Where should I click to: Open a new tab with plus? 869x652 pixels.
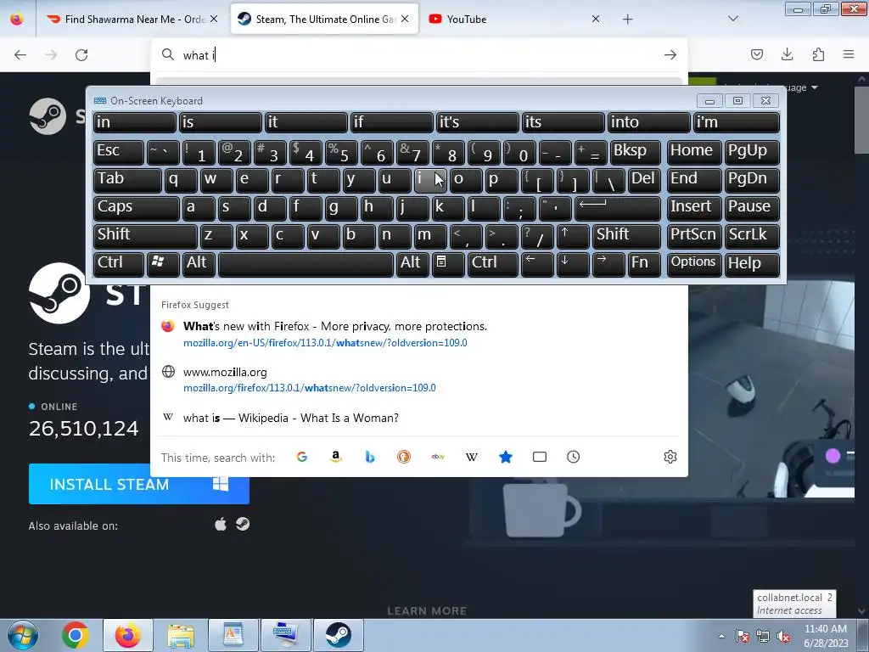click(627, 20)
